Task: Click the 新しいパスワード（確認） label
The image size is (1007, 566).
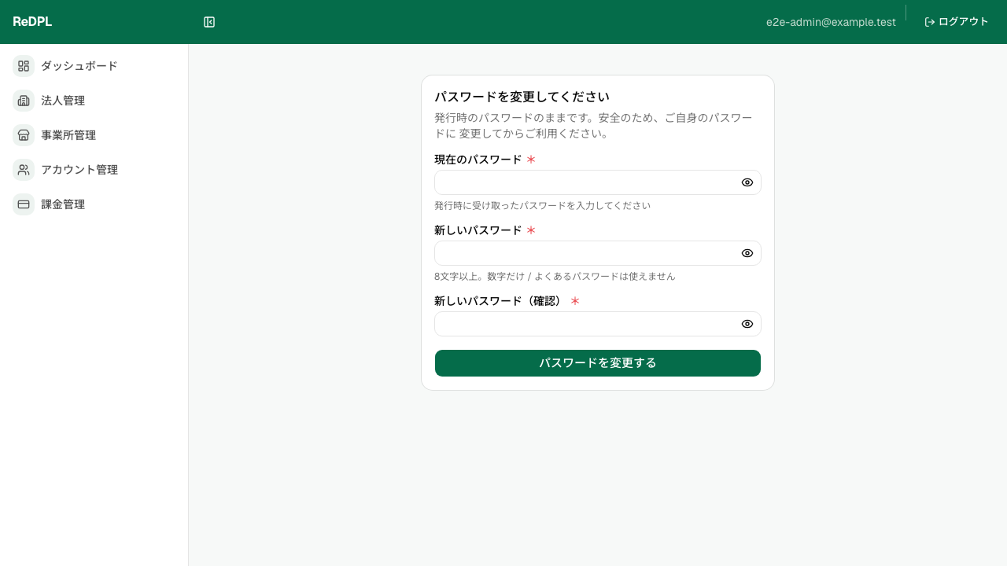Action: 500,301
